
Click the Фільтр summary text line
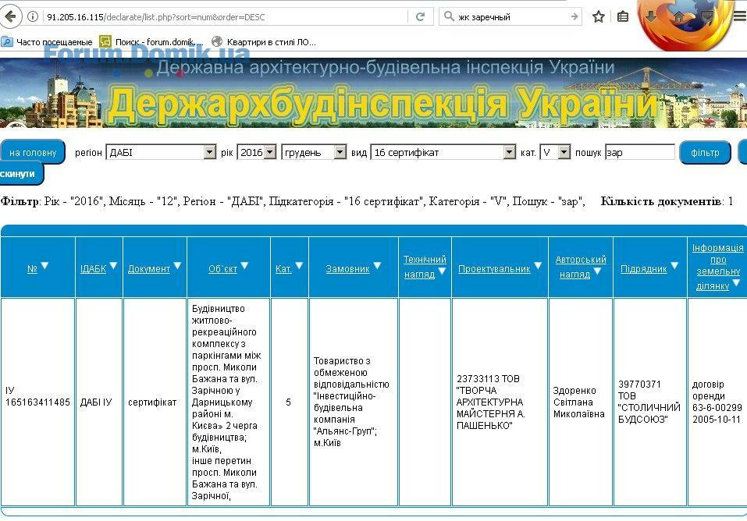pyautogui.click(x=293, y=201)
